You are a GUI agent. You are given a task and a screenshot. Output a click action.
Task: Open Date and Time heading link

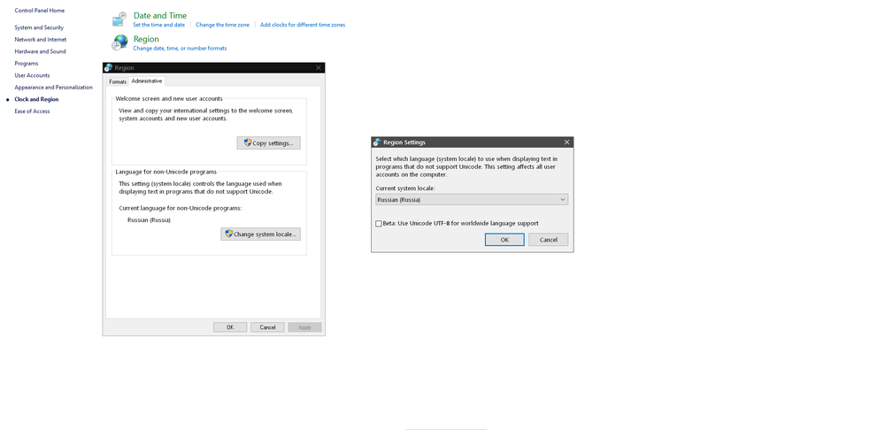click(159, 16)
